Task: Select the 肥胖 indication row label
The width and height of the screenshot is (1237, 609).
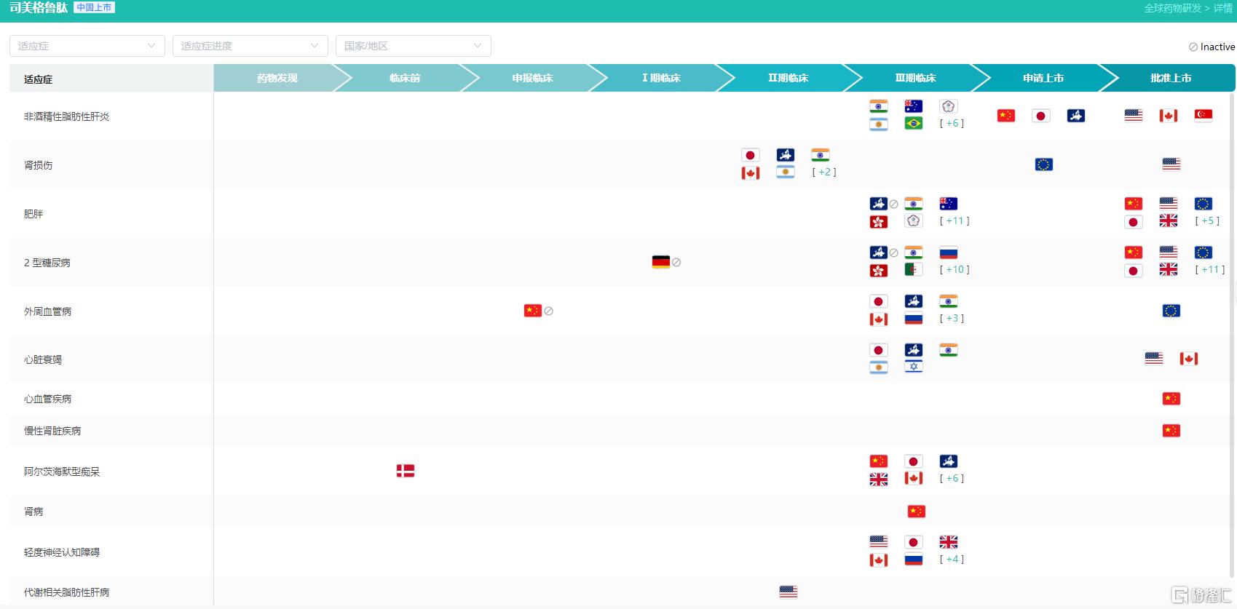Action: (x=33, y=214)
